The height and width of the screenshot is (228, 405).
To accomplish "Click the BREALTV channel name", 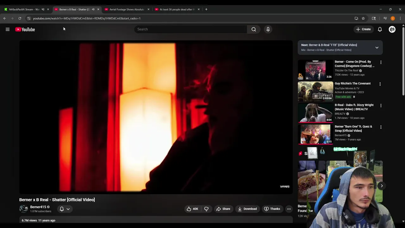I will tap(340, 114).
